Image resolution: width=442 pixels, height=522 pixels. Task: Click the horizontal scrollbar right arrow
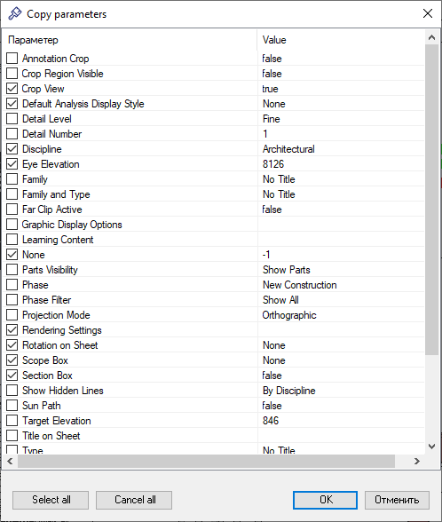coord(417,461)
